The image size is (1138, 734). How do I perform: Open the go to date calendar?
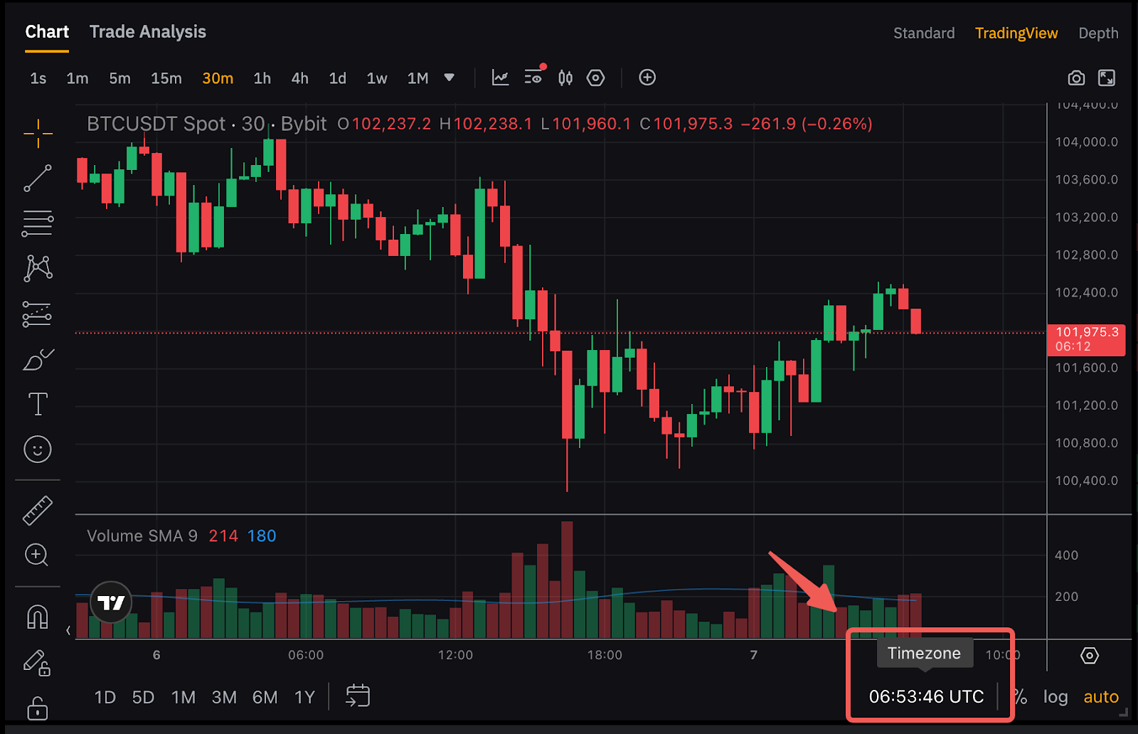click(358, 696)
